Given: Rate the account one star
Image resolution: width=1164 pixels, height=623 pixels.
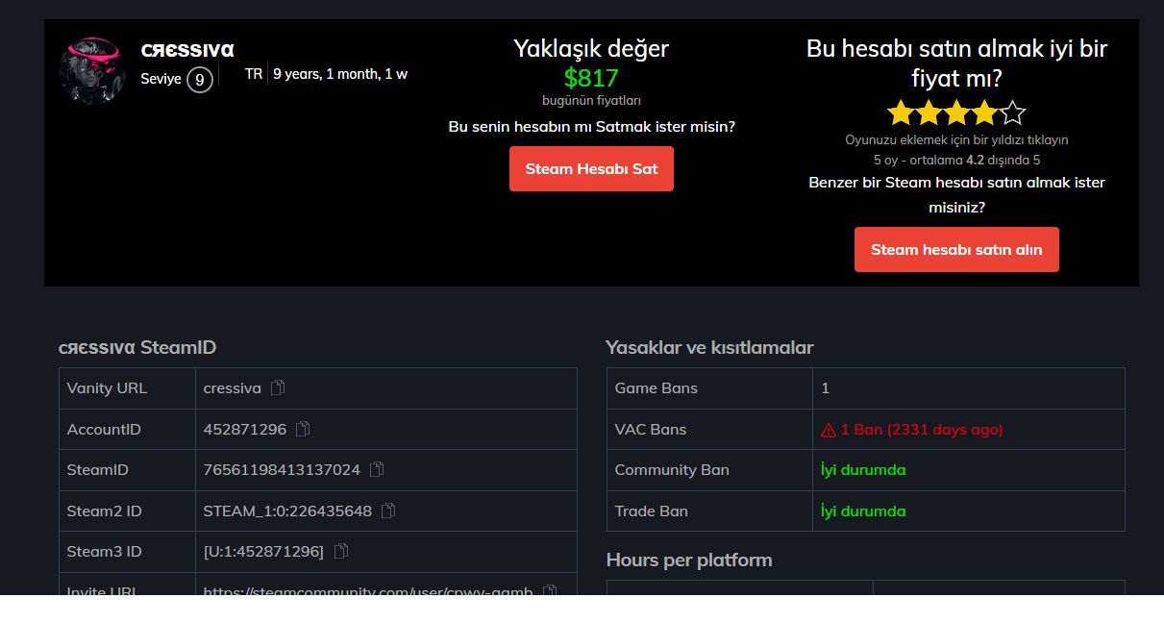Looking at the screenshot, I should coord(901,113).
